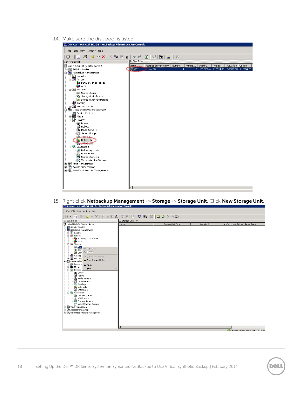Select Virtual Machine Servers in Devices console
303x393 pixels.
[94, 160]
